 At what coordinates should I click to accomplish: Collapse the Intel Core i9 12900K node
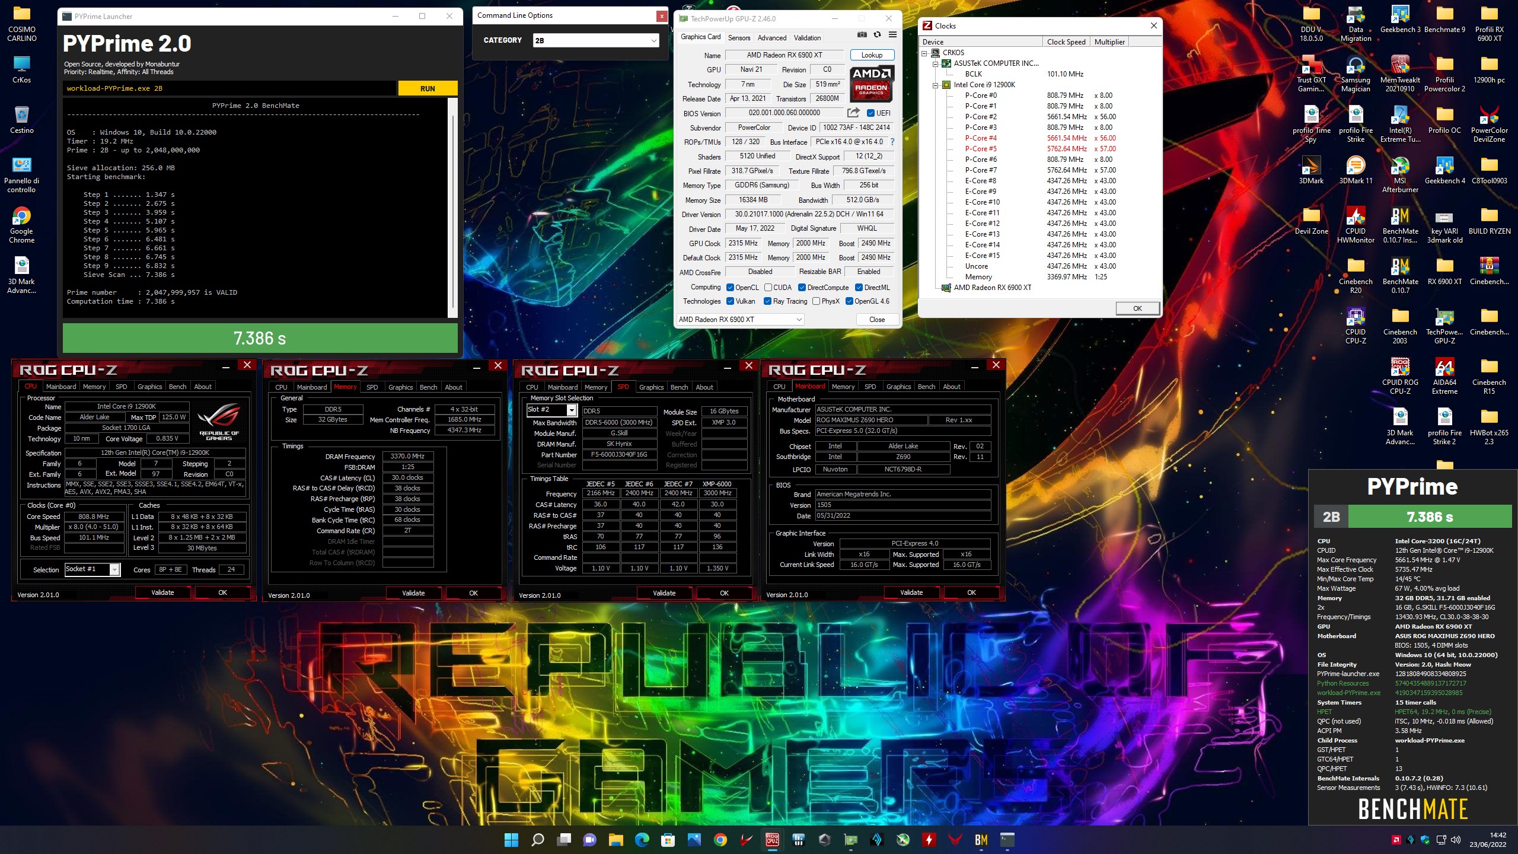pyautogui.click(x=935, y=85)
